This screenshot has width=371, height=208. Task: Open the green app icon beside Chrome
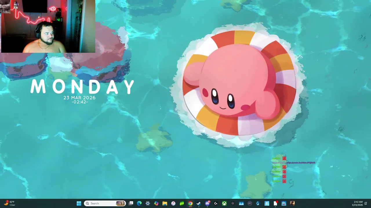182,203
